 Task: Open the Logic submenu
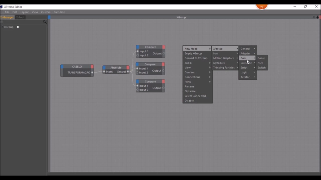(x=248, y=72)
